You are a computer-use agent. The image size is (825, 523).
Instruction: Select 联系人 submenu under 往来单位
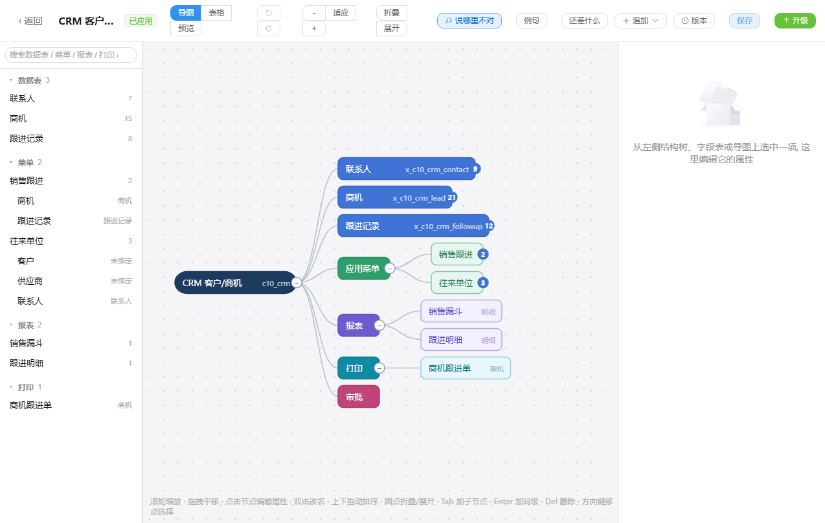pyautogui.click(x=71, y=301)
